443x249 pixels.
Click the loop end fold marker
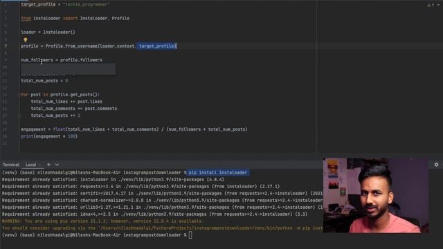[19, 116]
